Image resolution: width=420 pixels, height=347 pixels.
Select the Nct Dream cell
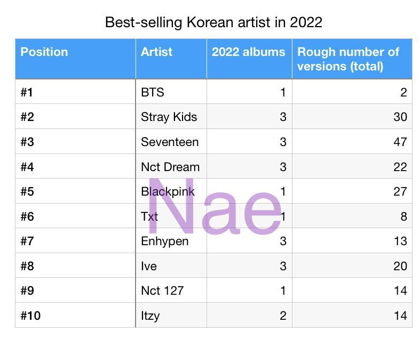click(x=171, y=166)
